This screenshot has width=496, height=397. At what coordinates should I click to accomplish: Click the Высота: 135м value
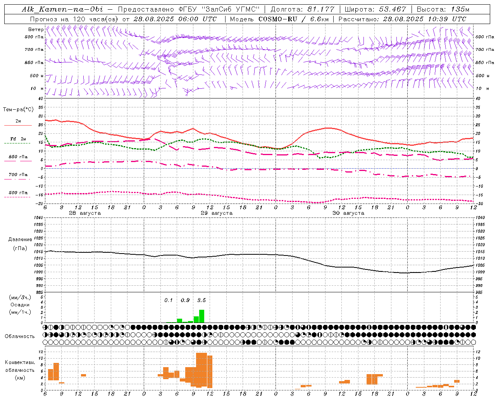[443, 9]
